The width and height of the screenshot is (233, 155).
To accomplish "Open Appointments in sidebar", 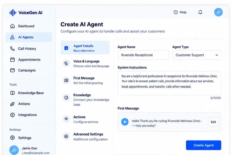I will (29, 60).
